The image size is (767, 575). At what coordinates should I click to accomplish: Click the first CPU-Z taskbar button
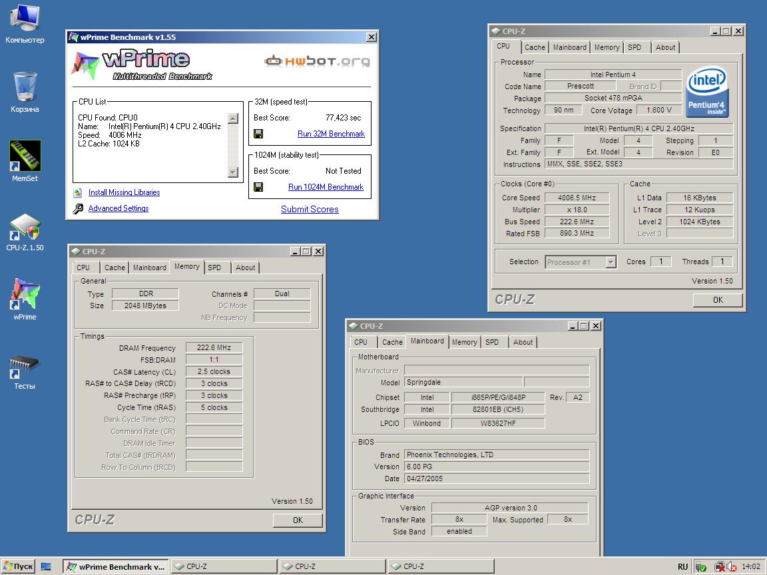[224, 567]
